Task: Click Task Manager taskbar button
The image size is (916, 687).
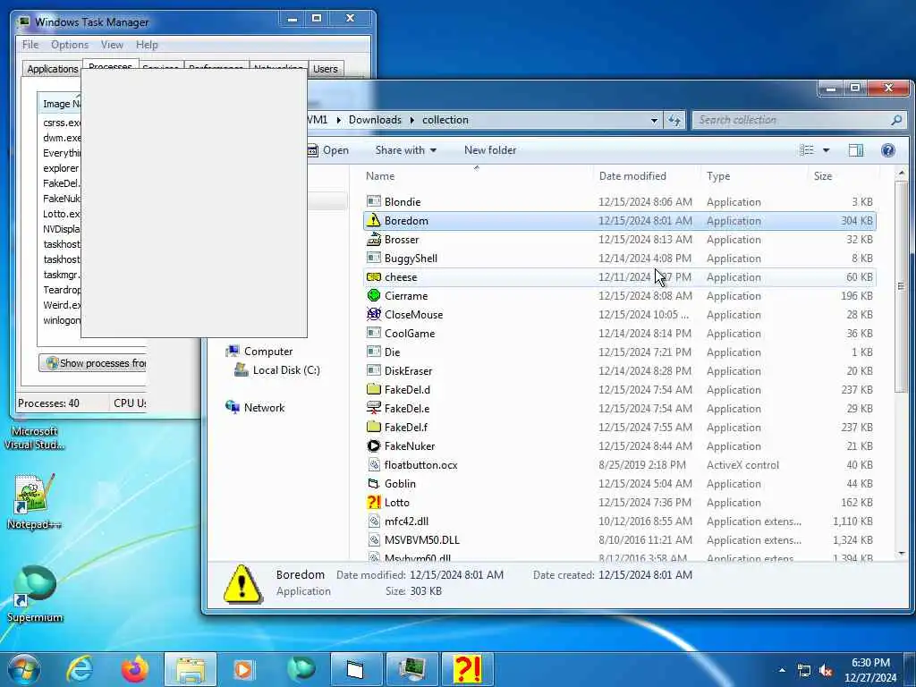Action: 411,669
